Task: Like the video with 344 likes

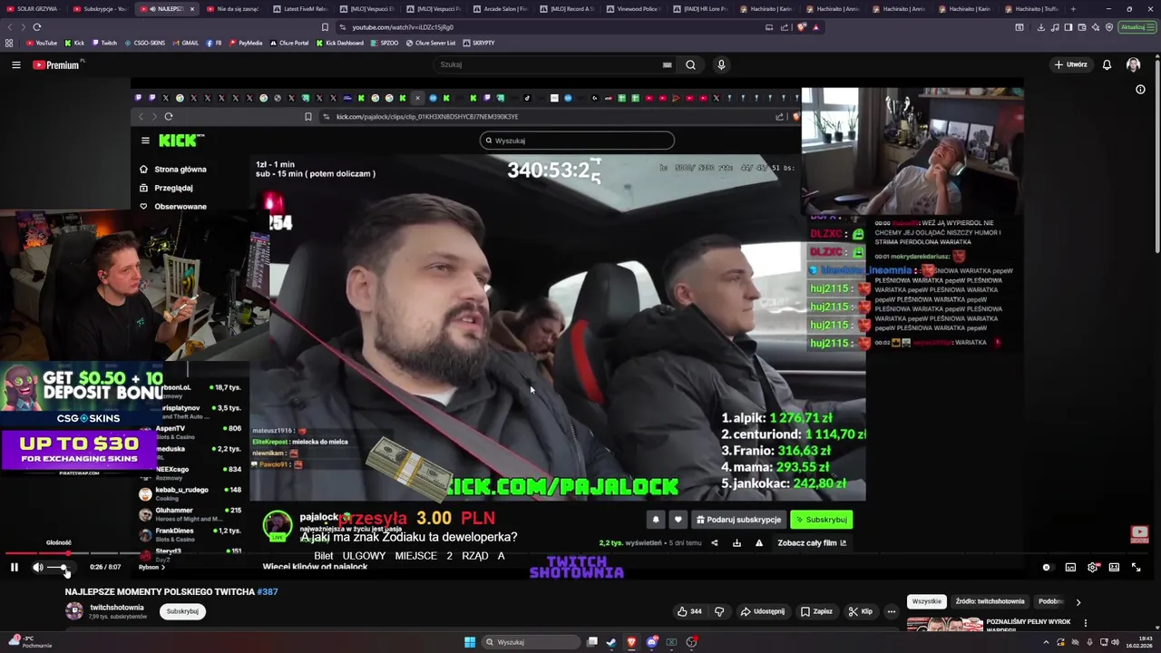Action: (689, 611)
